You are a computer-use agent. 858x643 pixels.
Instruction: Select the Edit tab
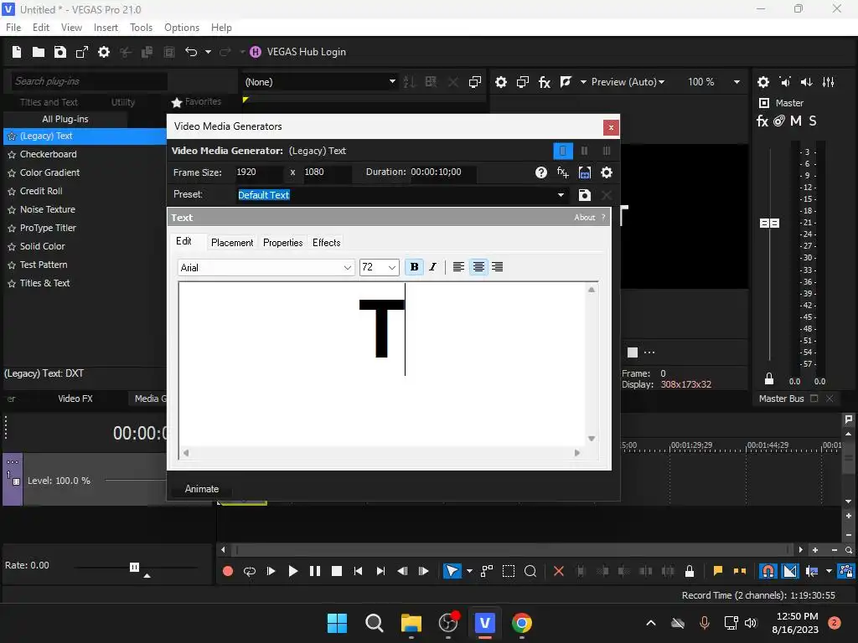click(183, 241)
